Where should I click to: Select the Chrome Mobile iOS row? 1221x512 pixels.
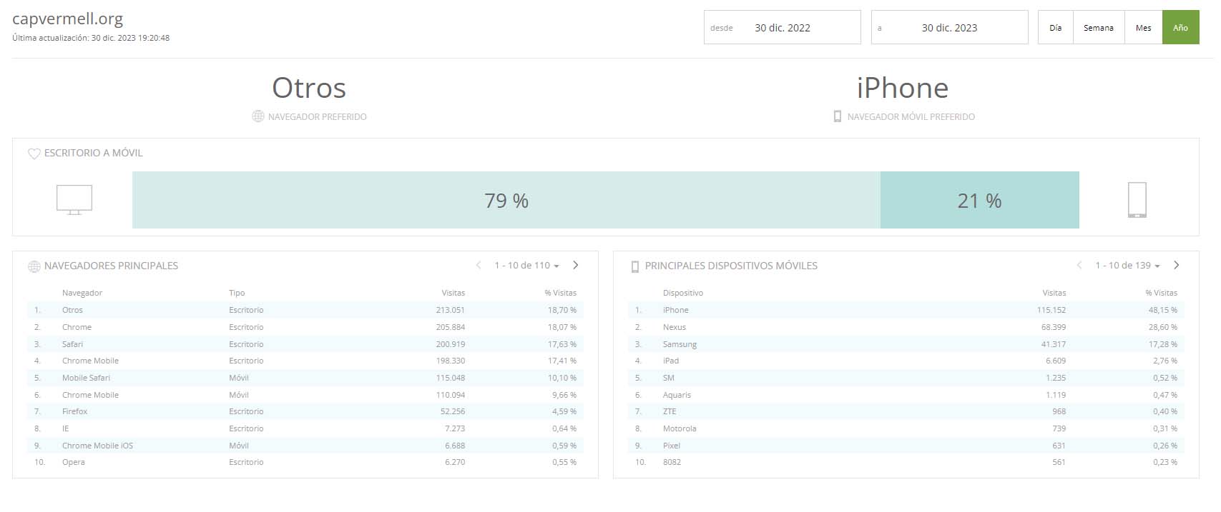pyautogui.click(x=305, y=446)
